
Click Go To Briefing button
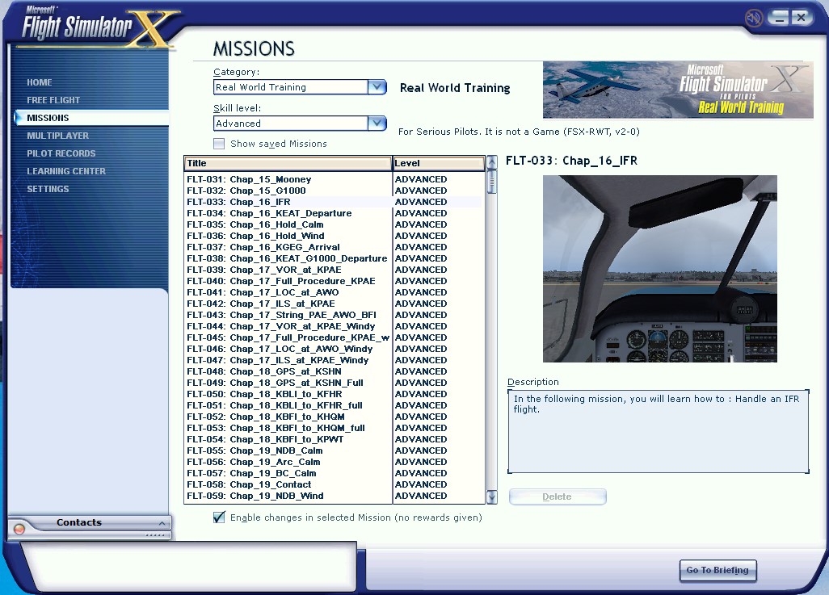pyautogui.click(x=717, y=570)
